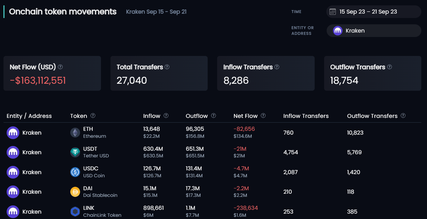Image resolution: width=427 pixels, height=219 pixels.
Task: Sort table by Inflow column
Action: coord(152,116)
